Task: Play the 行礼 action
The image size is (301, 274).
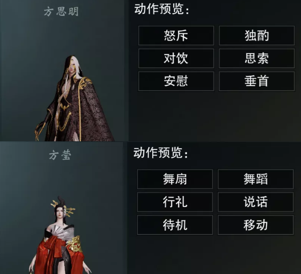Action: click(175, 202)
